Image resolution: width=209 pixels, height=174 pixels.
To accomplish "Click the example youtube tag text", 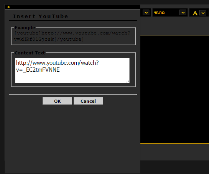I will click(x=72, y=36).
